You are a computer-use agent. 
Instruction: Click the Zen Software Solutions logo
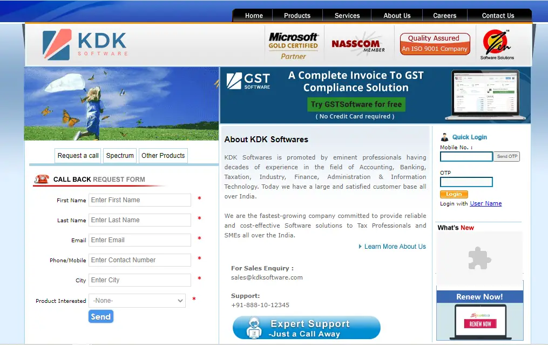(497, 44)
